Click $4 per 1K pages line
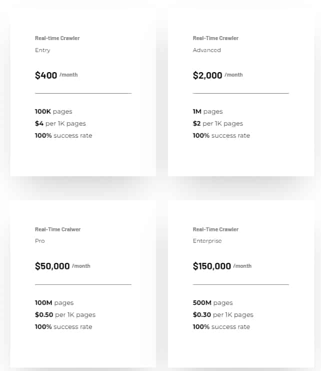This screenshot has width=321, height=371. click(60, 124)
